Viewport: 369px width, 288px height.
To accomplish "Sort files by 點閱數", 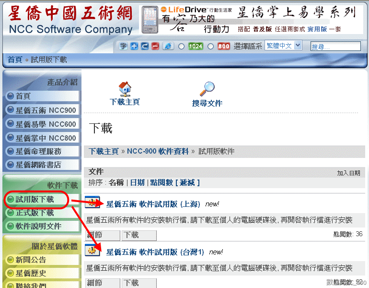I will coord(161,183).
